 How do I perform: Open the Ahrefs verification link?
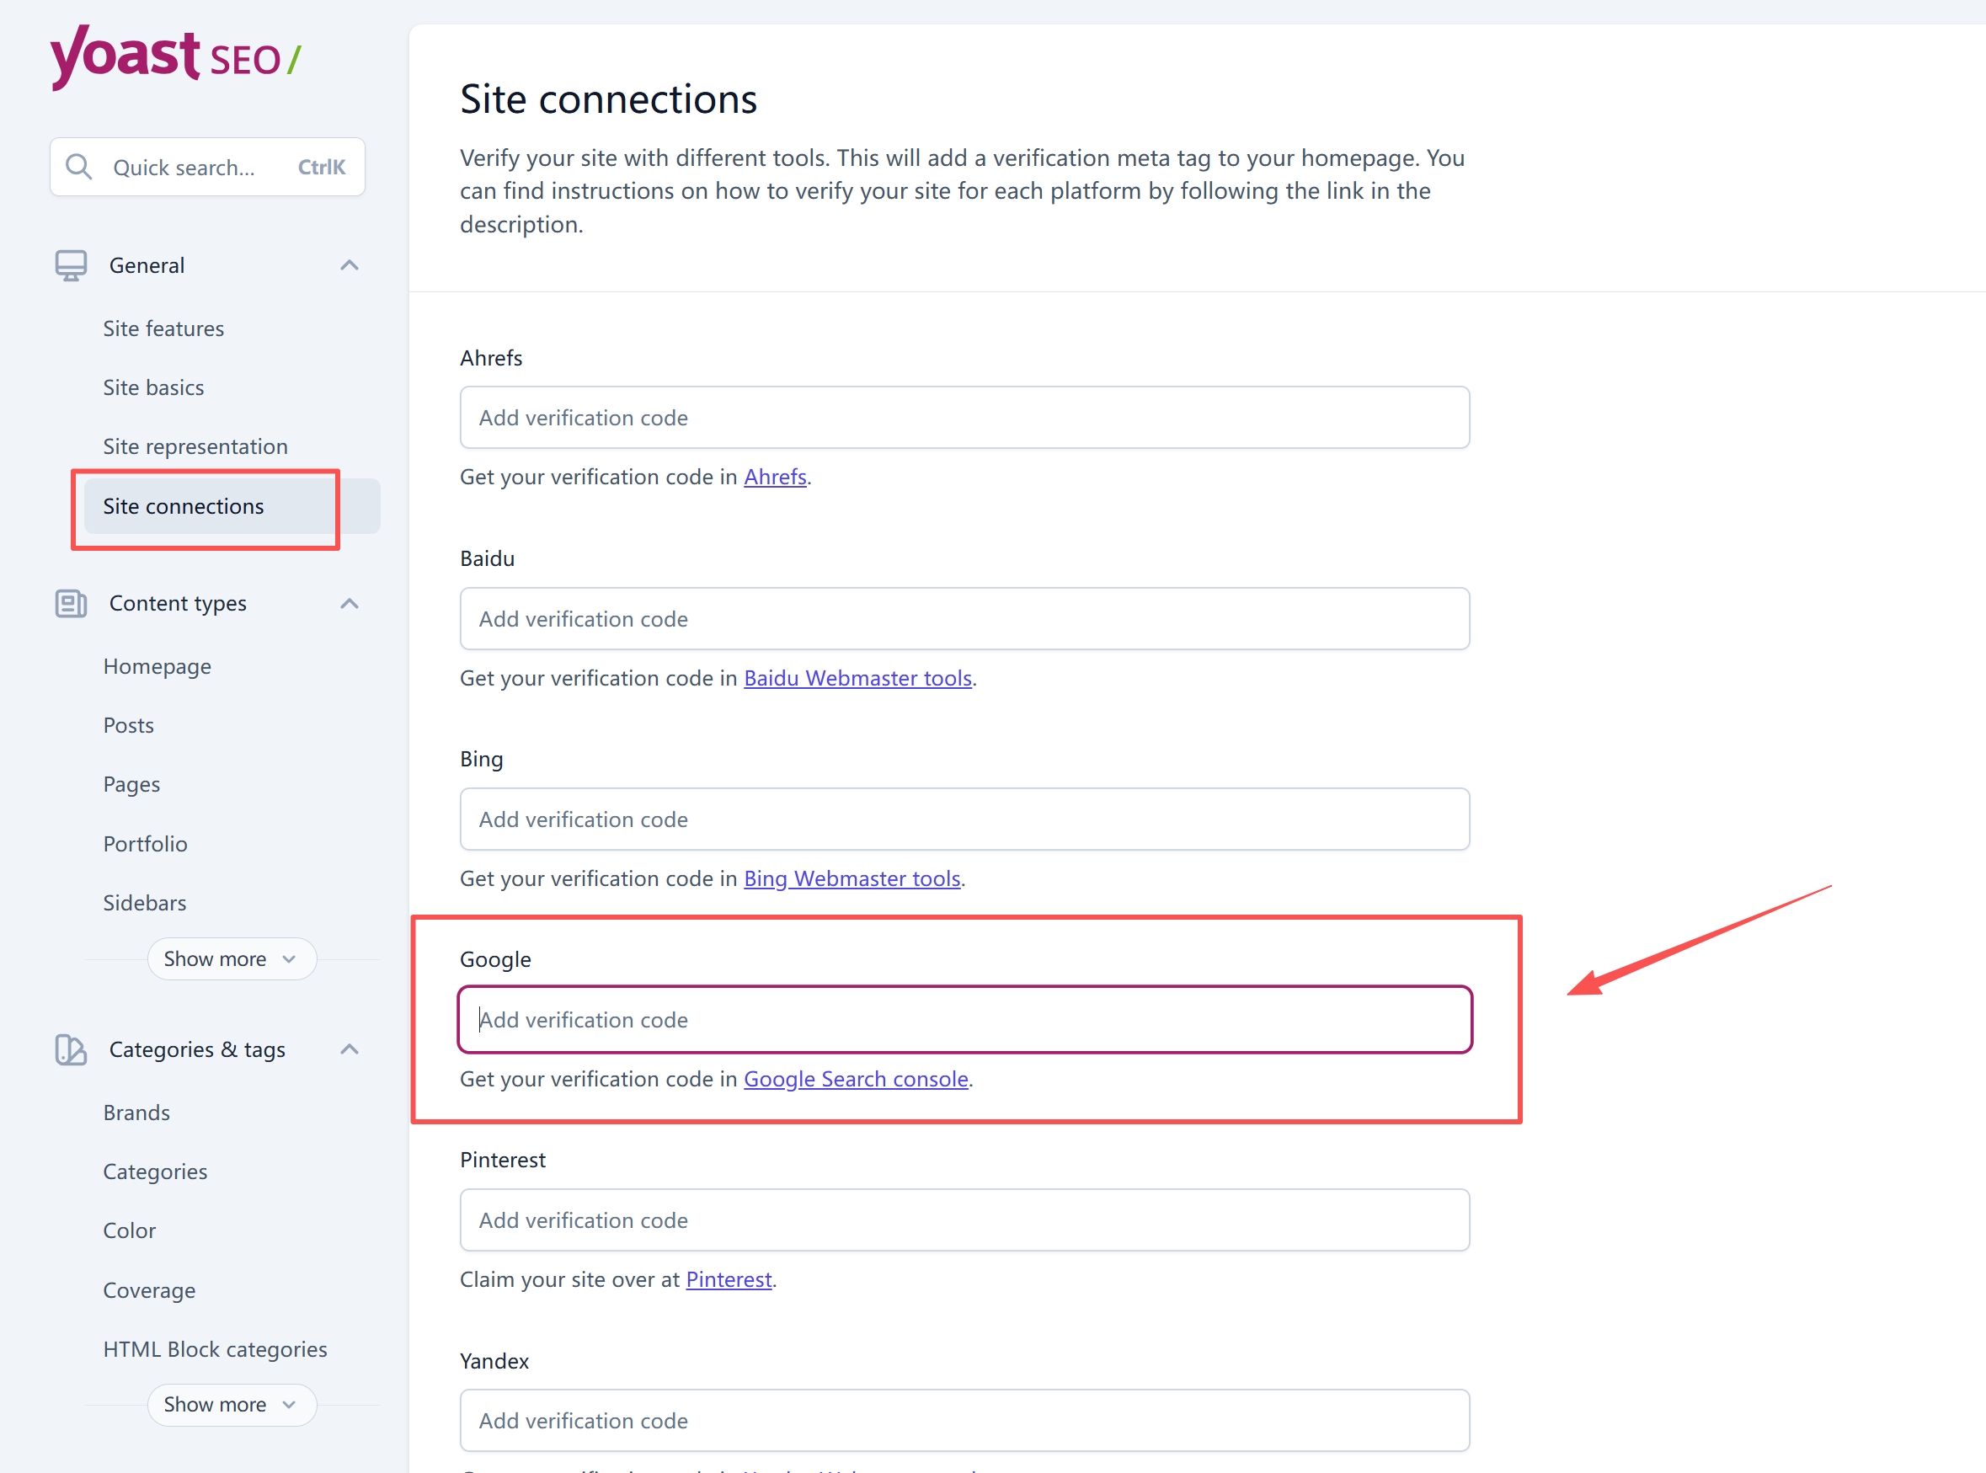(x=774, y=477)
